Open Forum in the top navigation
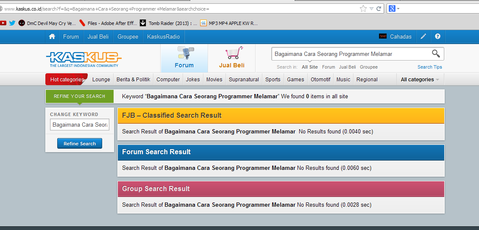The width and height of the screenshot is (479, 230). coord(71,37)
